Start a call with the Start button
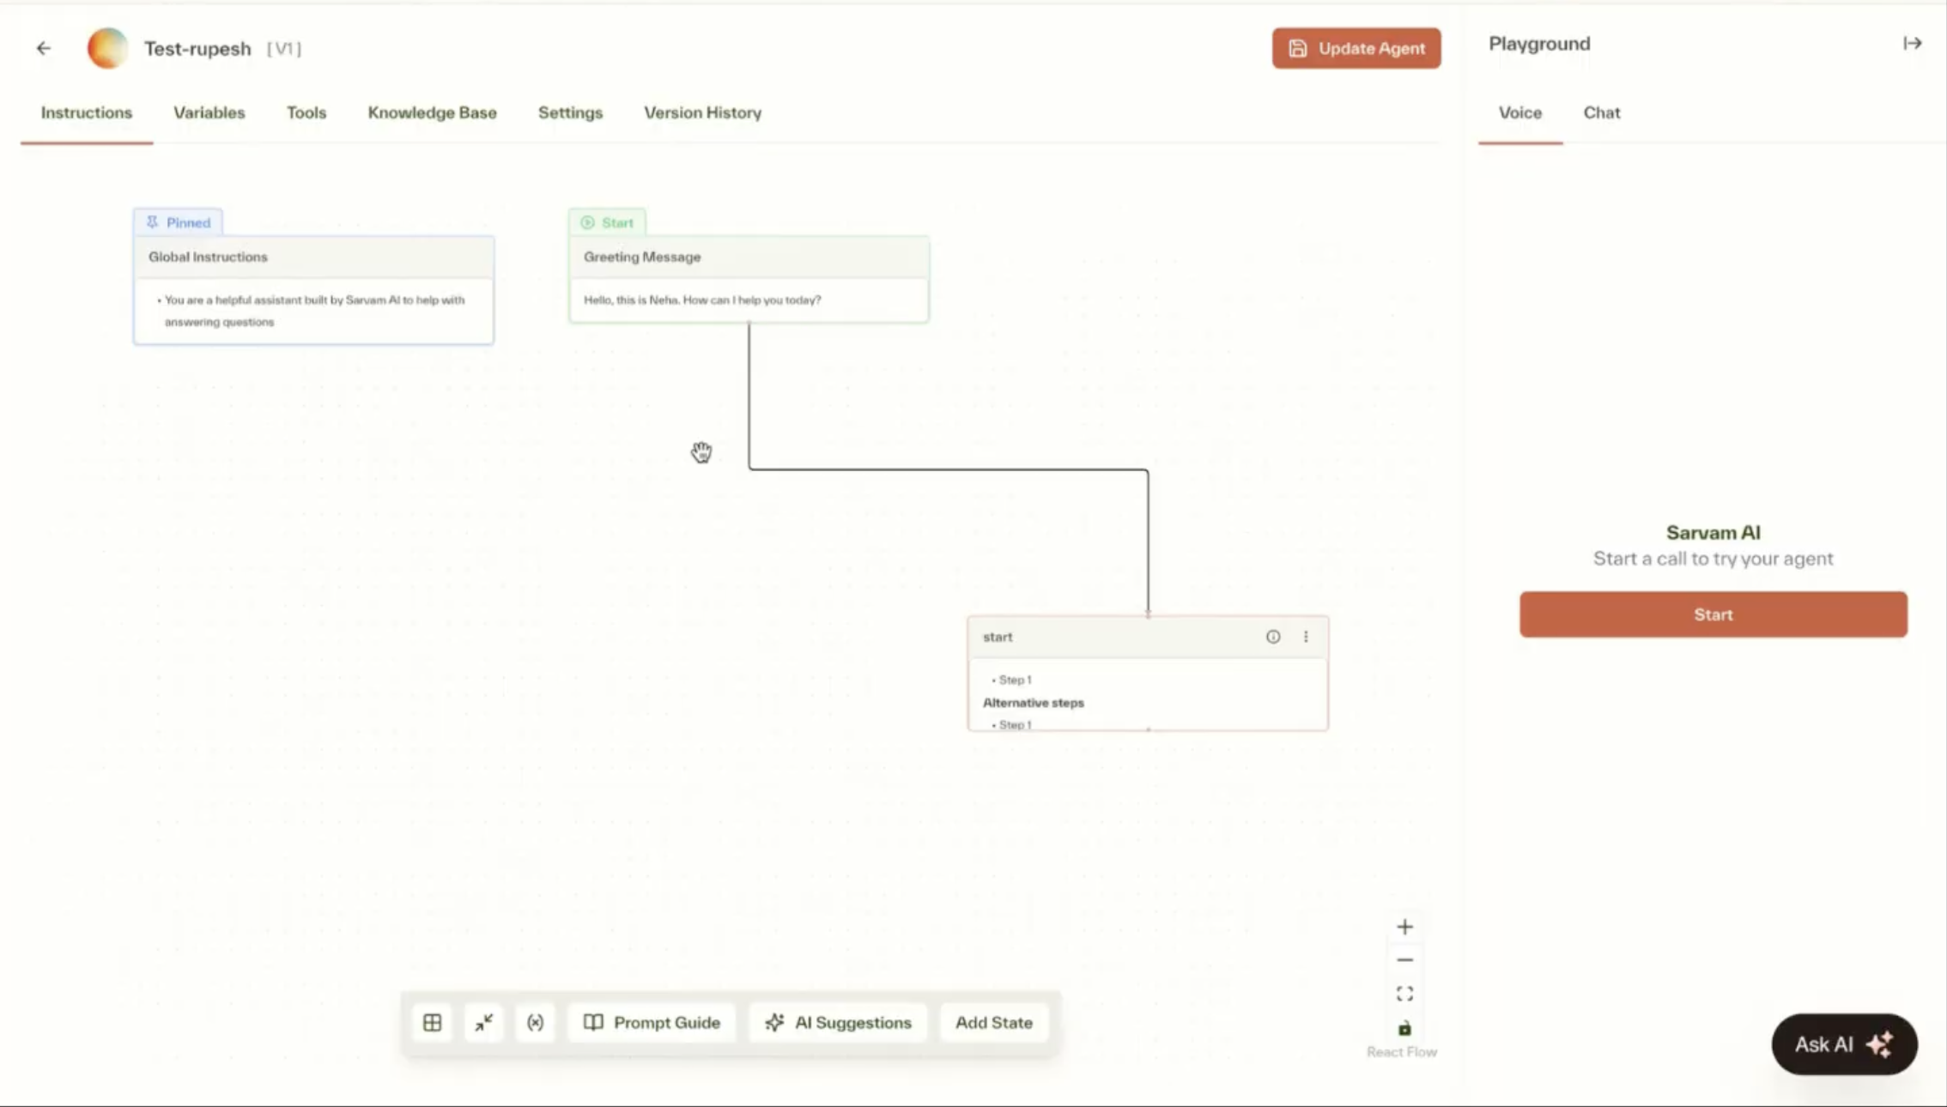The height and width of the screenshot is (1107, 1947). coord(1713,614)
